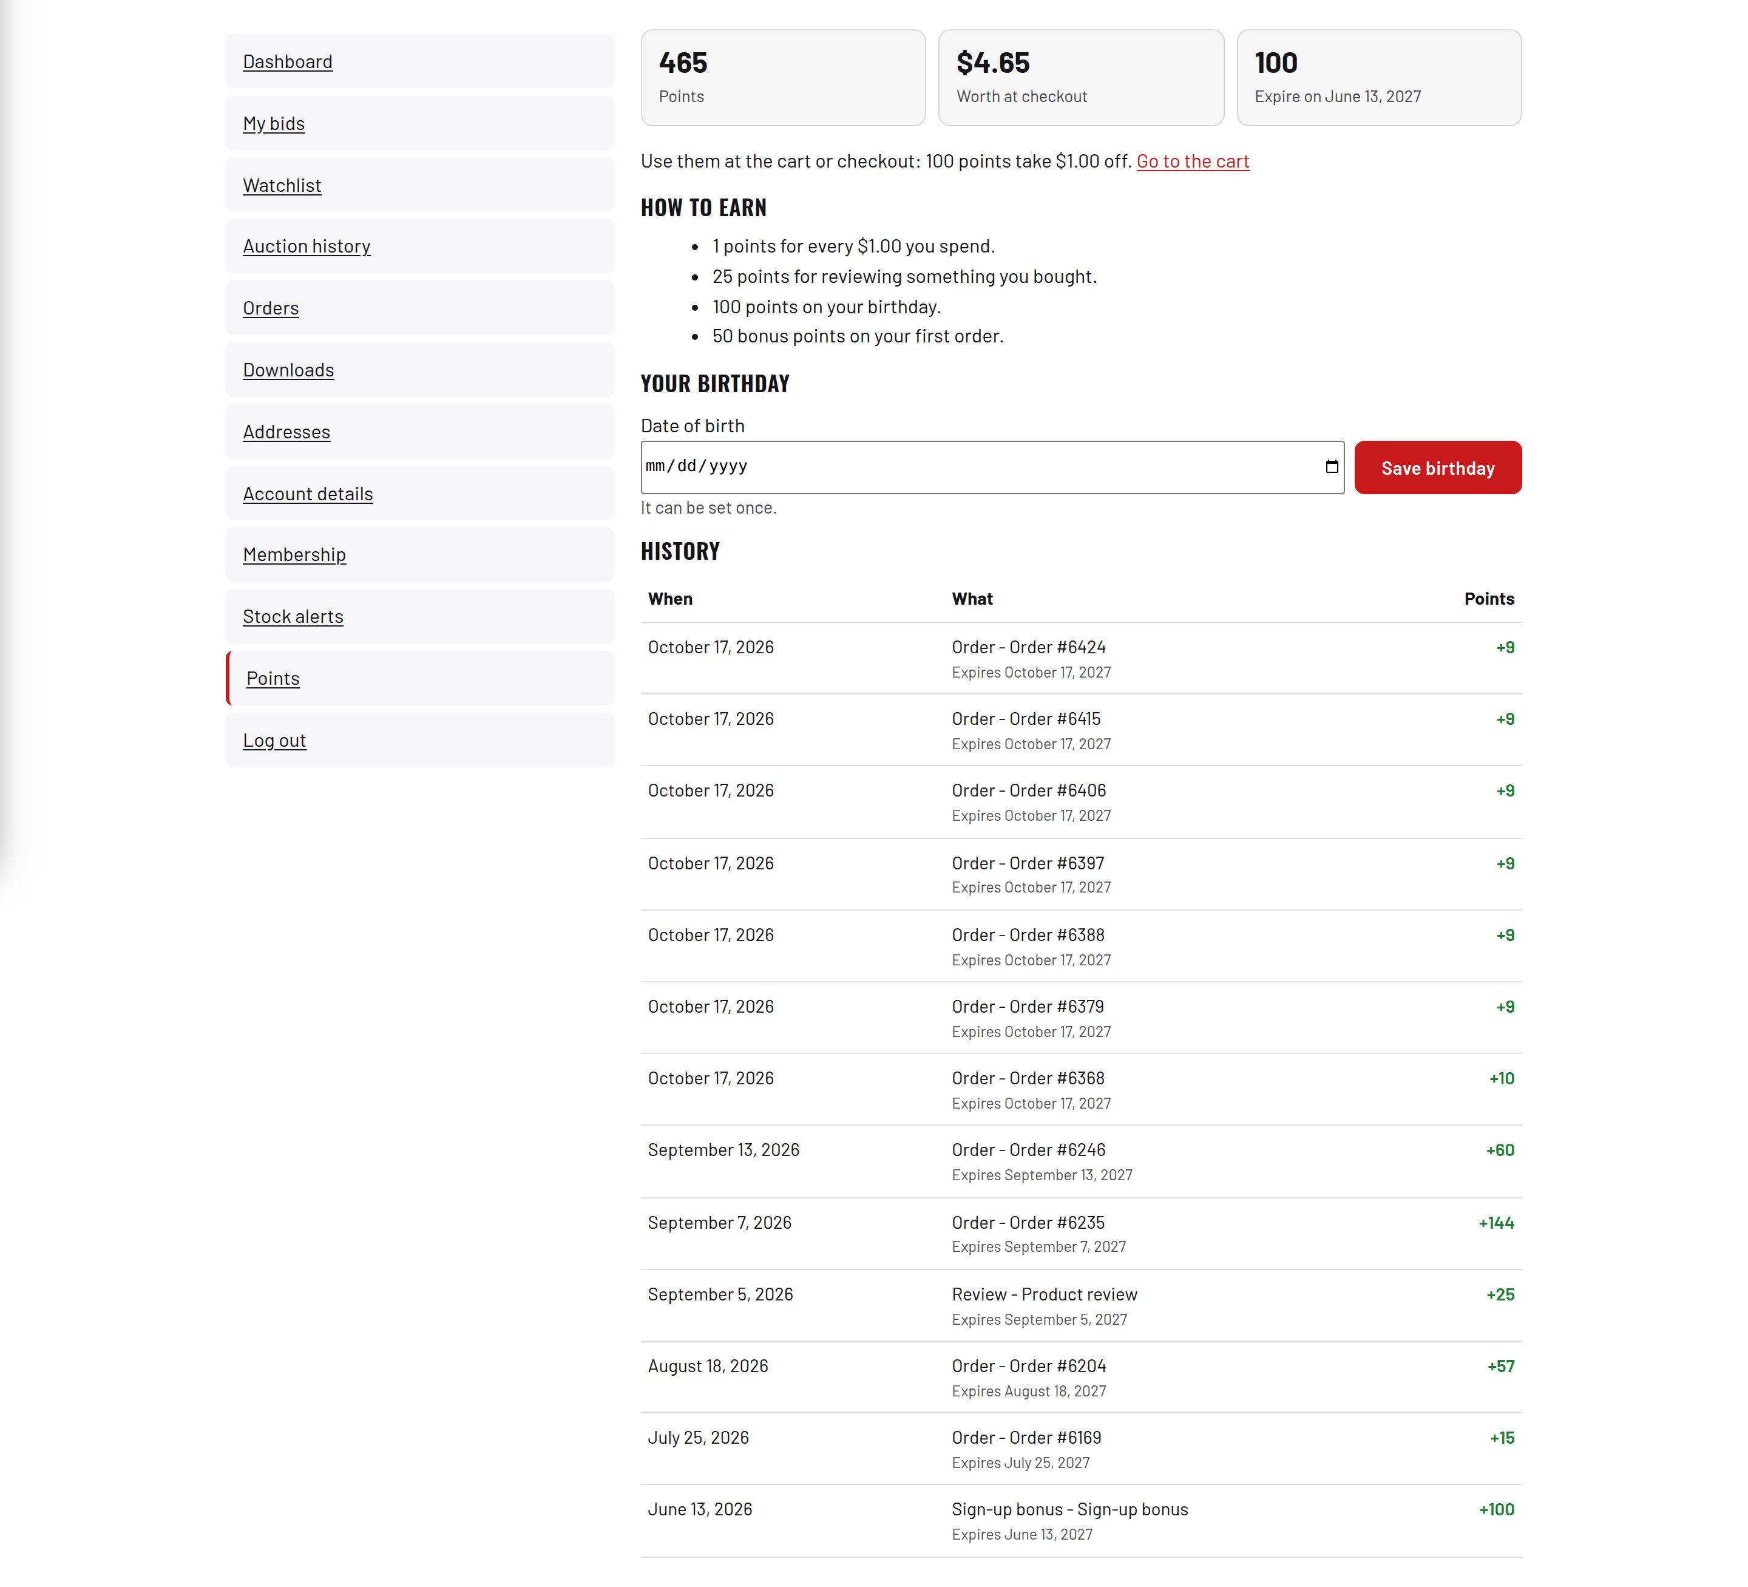Image resolution: width=1748 pixels, height=1587 pixels.
Task: Open the date picker calendar icon
Action: (1332, 466)
